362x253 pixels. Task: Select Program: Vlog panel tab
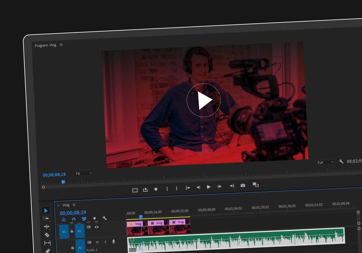coord(46,45)
